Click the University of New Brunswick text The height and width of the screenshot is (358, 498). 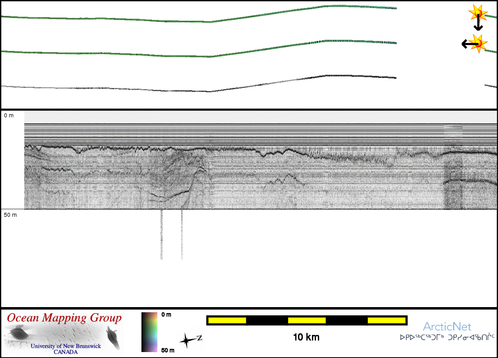pos(66,346)
